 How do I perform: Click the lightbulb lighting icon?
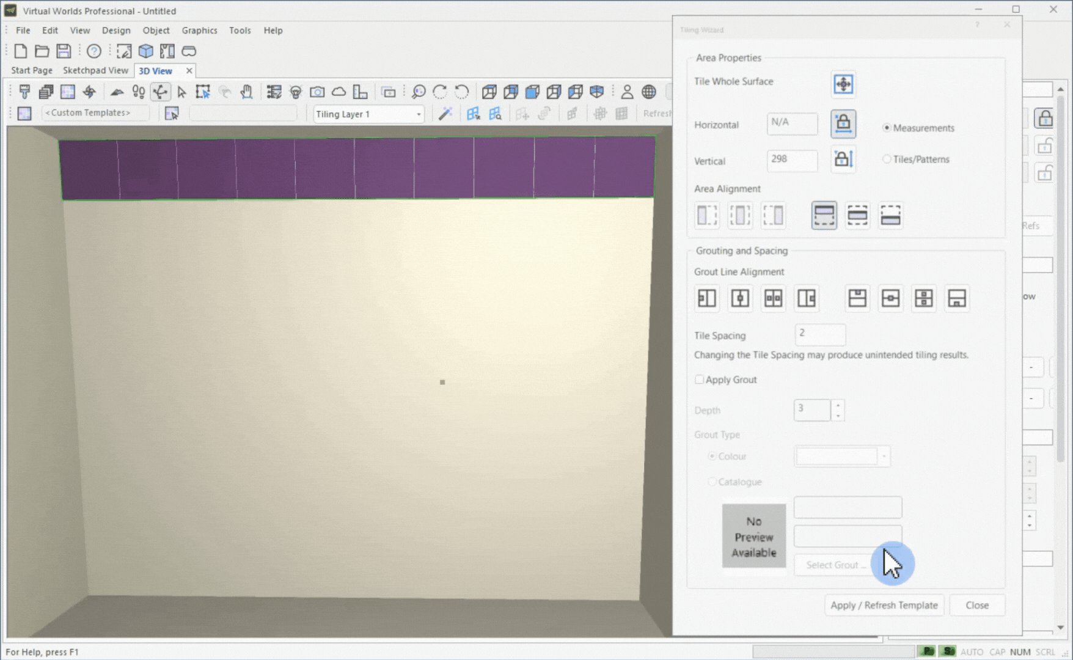(296, 92)
